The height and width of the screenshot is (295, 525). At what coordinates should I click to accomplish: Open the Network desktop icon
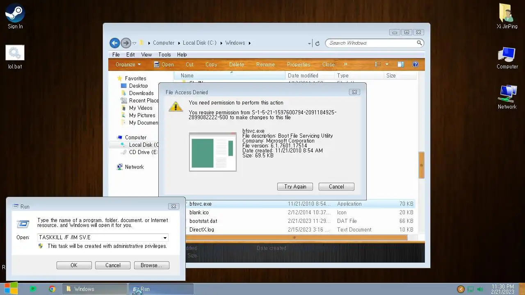[507, 98]
